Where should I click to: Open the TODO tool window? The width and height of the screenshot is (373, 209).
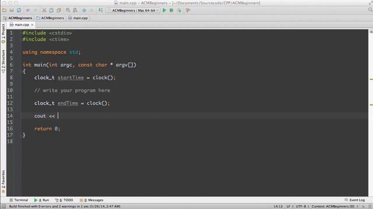(x=64, y=200)
